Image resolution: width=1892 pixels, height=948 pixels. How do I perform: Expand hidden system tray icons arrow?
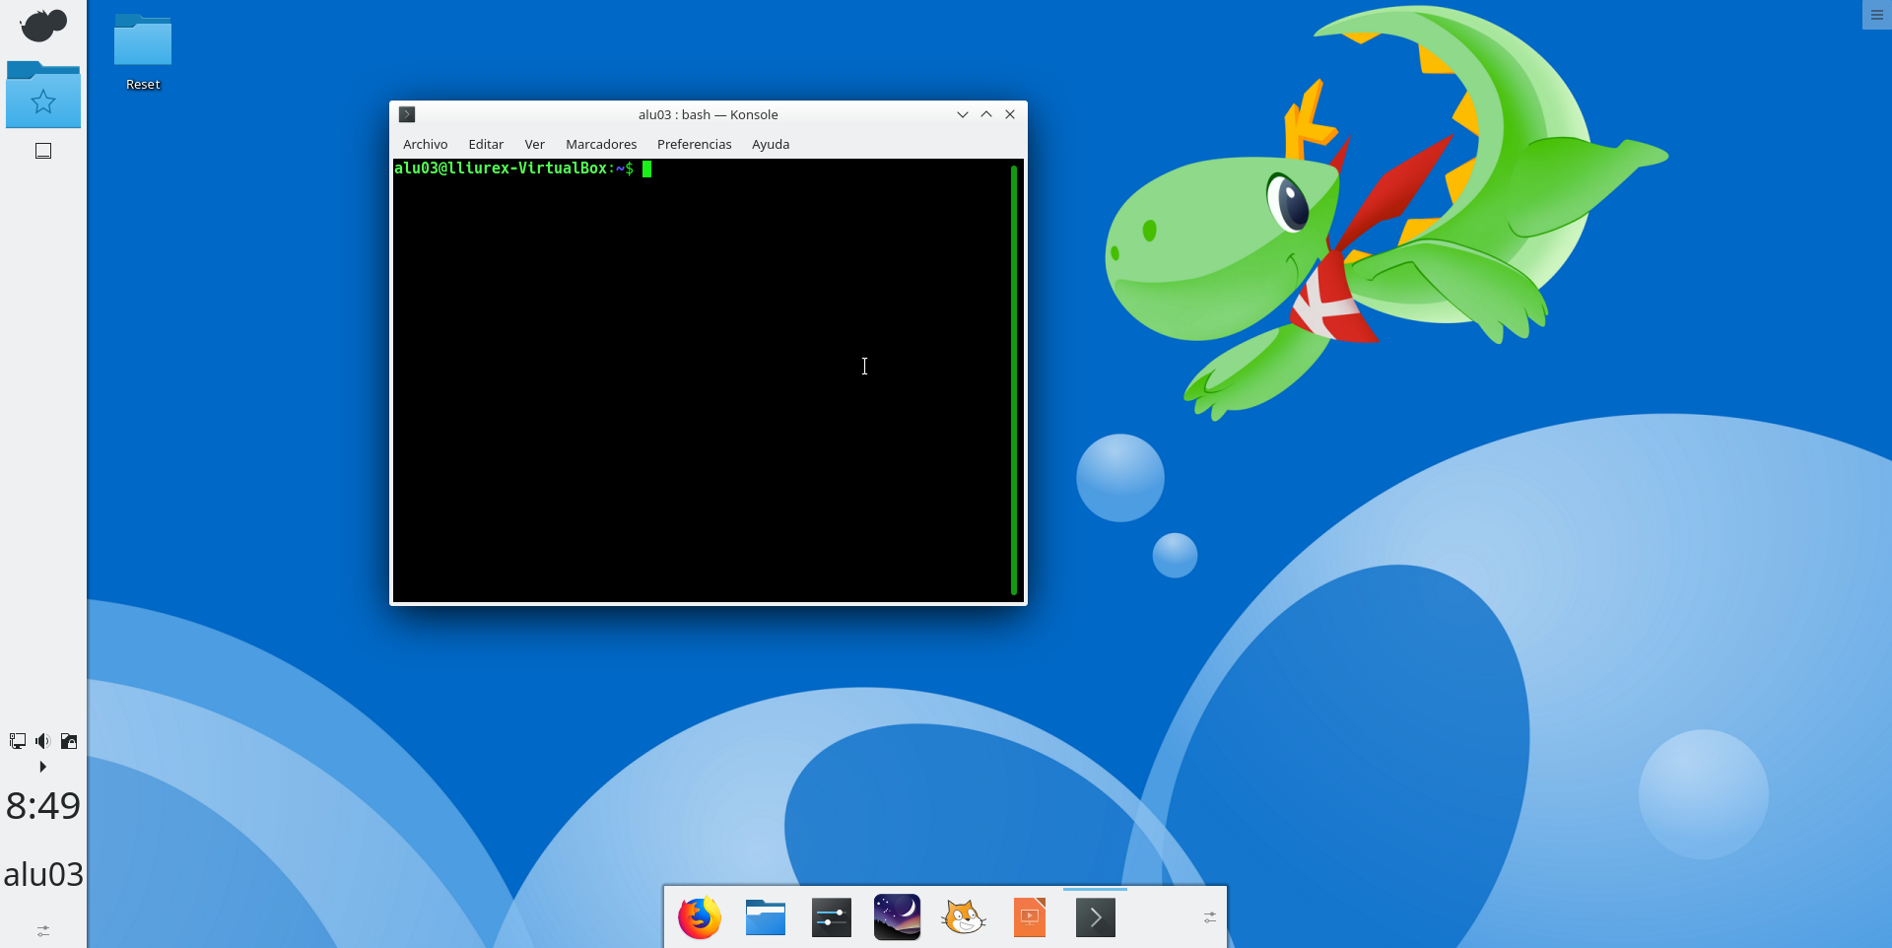42,767
